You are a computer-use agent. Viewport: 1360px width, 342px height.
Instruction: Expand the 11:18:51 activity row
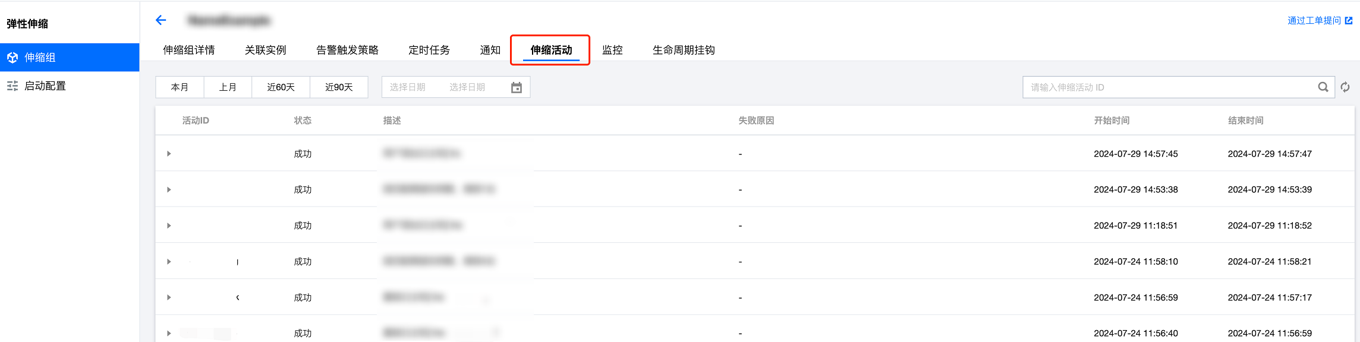169,226
